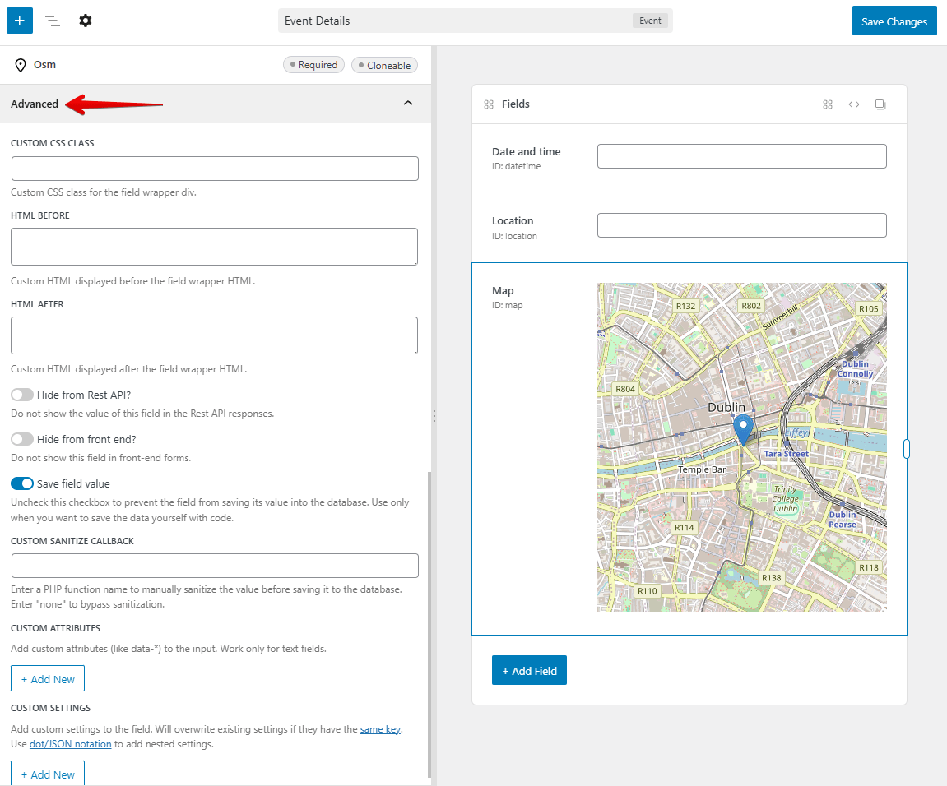Open the dot/JSON notation link

71,744
